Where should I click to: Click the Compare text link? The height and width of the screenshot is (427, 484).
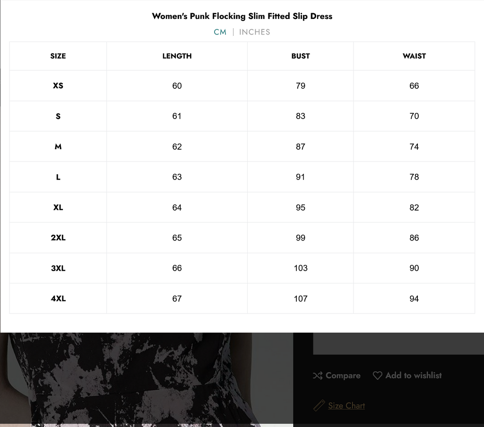pyautogui.click(x=343, y=376)
